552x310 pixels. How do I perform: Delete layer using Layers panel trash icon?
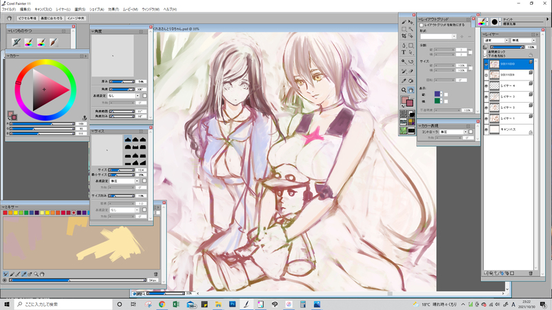pos(531,273)
